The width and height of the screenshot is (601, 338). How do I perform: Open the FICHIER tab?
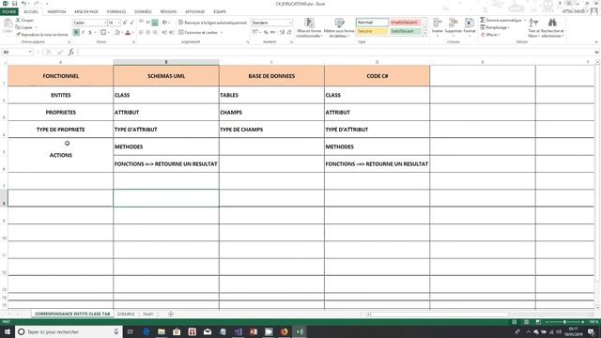[x=8, y=12]
